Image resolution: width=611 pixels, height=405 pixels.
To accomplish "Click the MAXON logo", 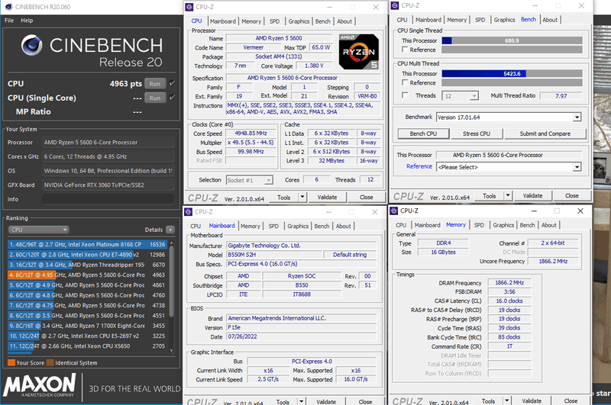I will (x=40, y=384).
